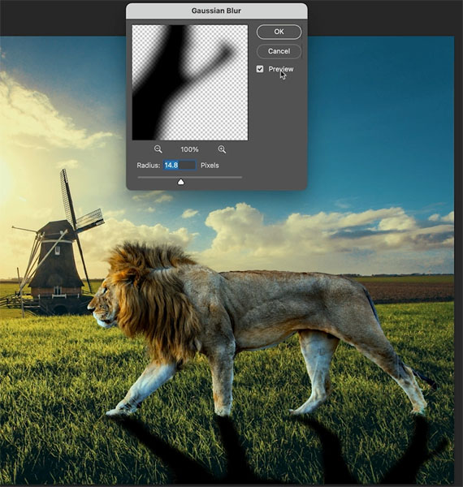Click the zoom in magnifier icon
The image size is (463, 487).
coord(222,149)
